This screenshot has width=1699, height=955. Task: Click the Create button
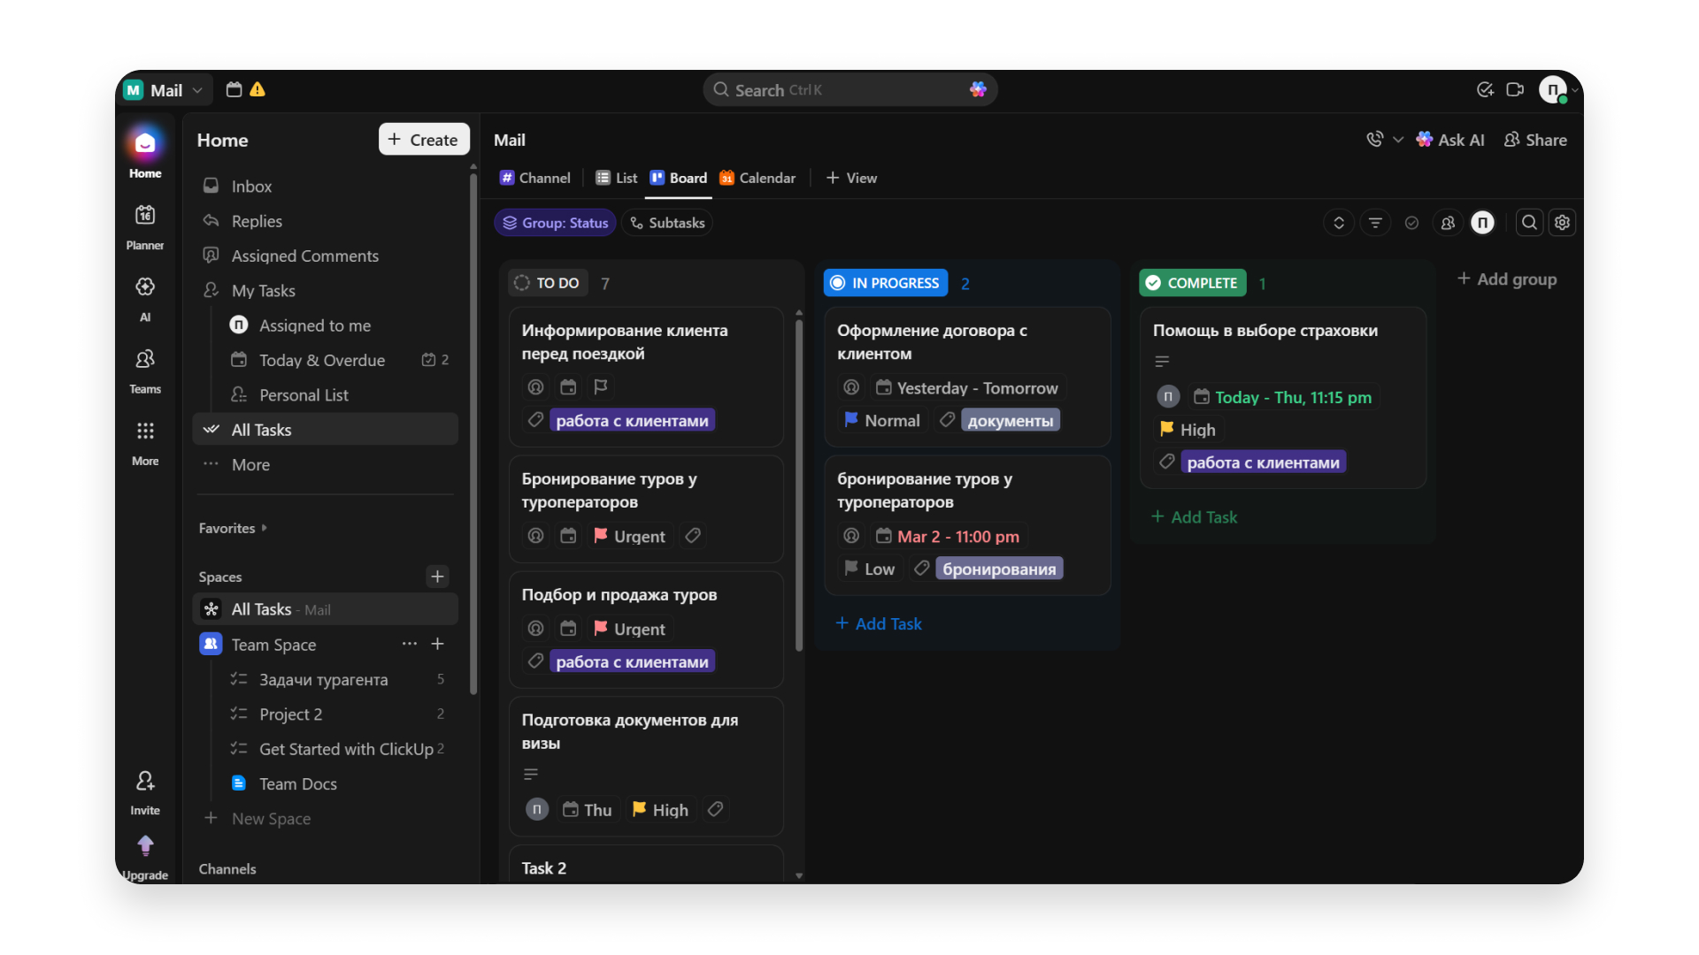(x=424, y=140)
